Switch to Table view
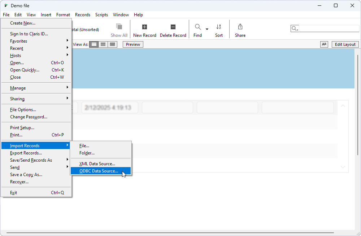Viewport: 361px width, 236px height. coord(112,44)
